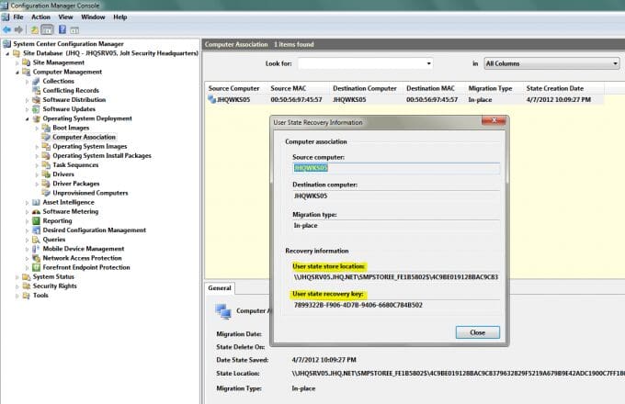This screenshot has width=625, height=404.
Task: Click the Drivers folder icon
Action: pos(46,174)
